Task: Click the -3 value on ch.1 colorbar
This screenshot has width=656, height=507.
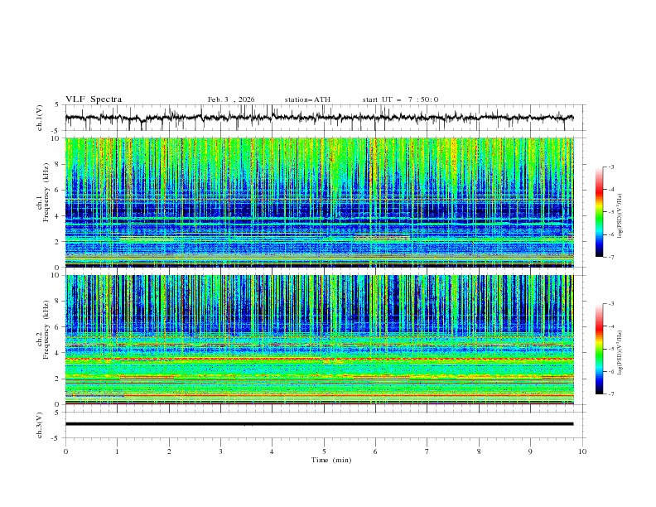Action: tap(611, 167)
